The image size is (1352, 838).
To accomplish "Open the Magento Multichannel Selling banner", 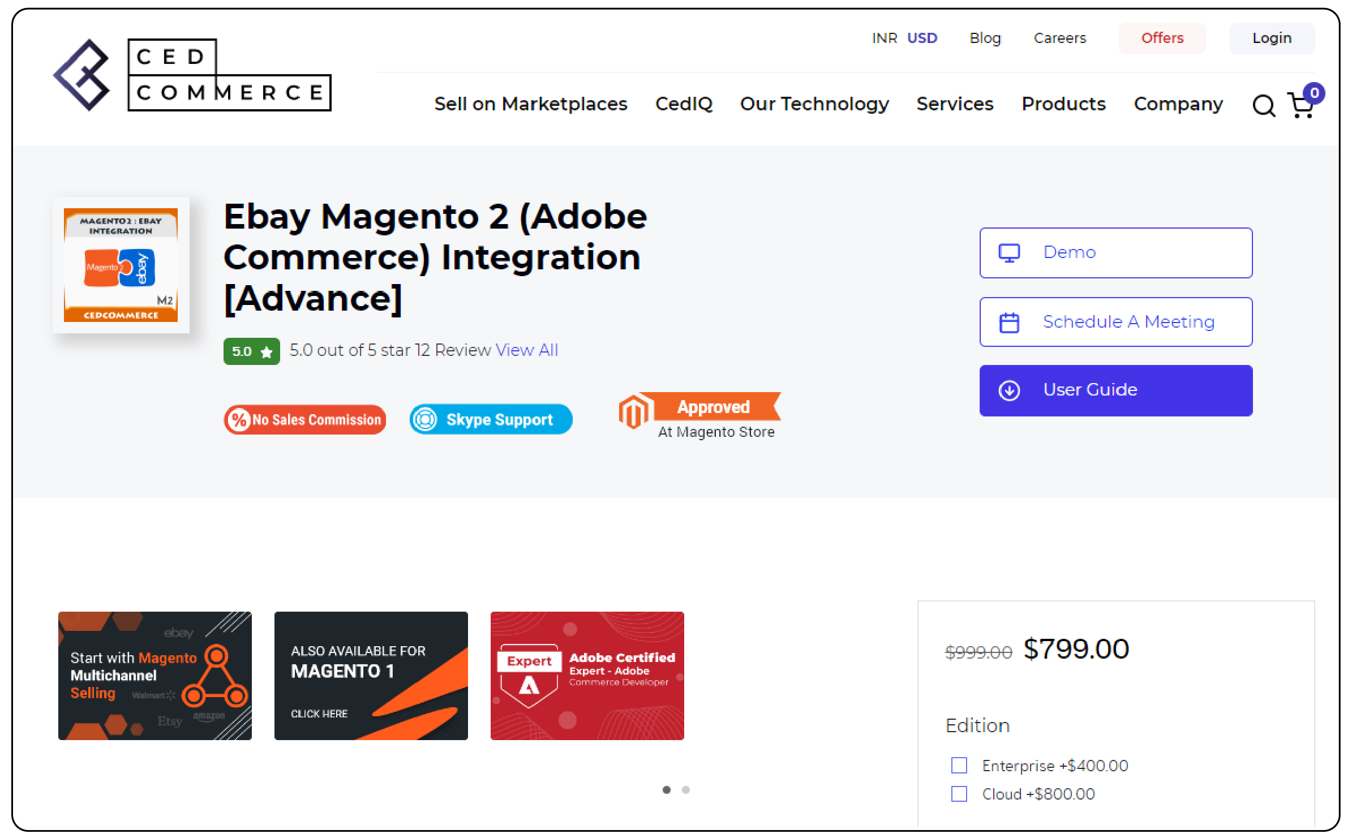I will click(154, 676).
